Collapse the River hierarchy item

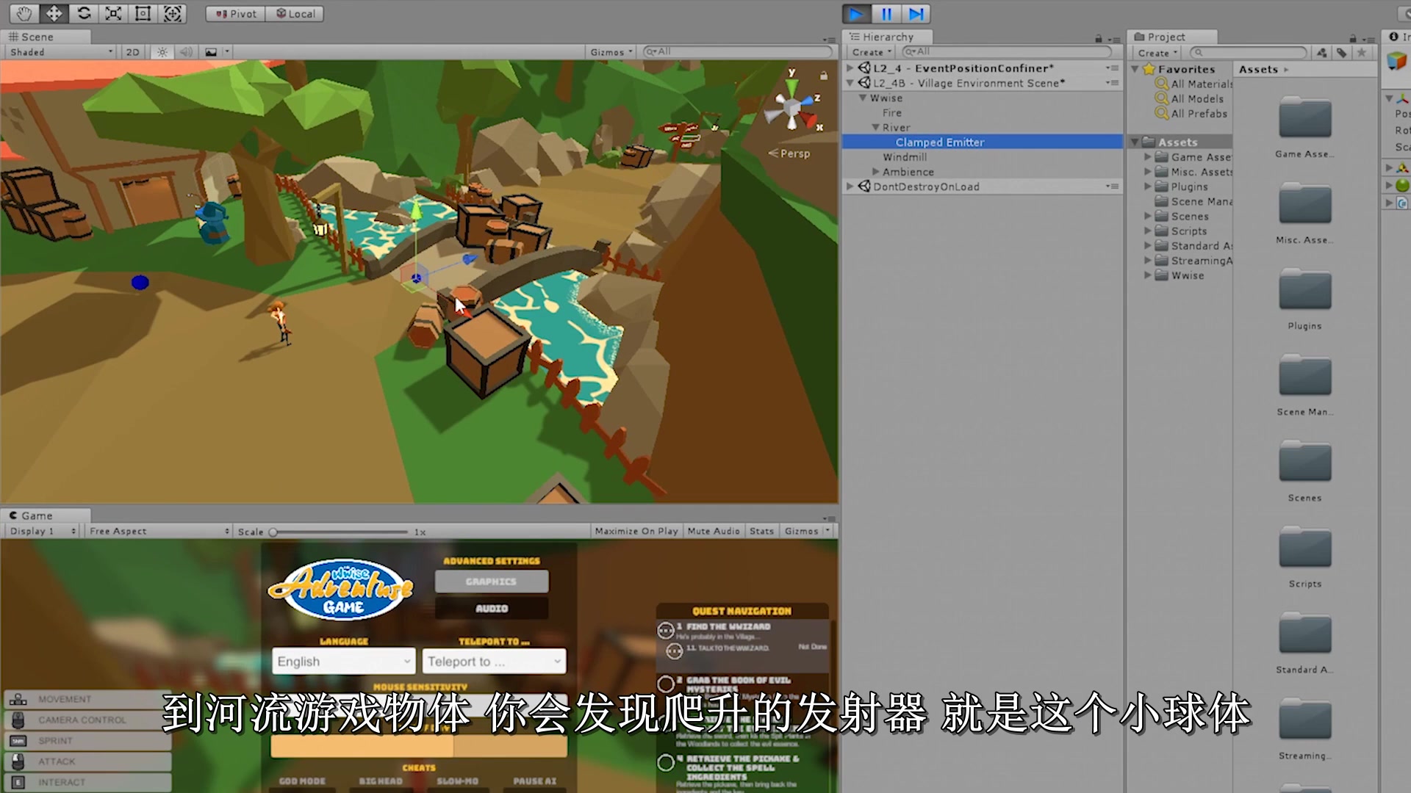coord(875,128)
